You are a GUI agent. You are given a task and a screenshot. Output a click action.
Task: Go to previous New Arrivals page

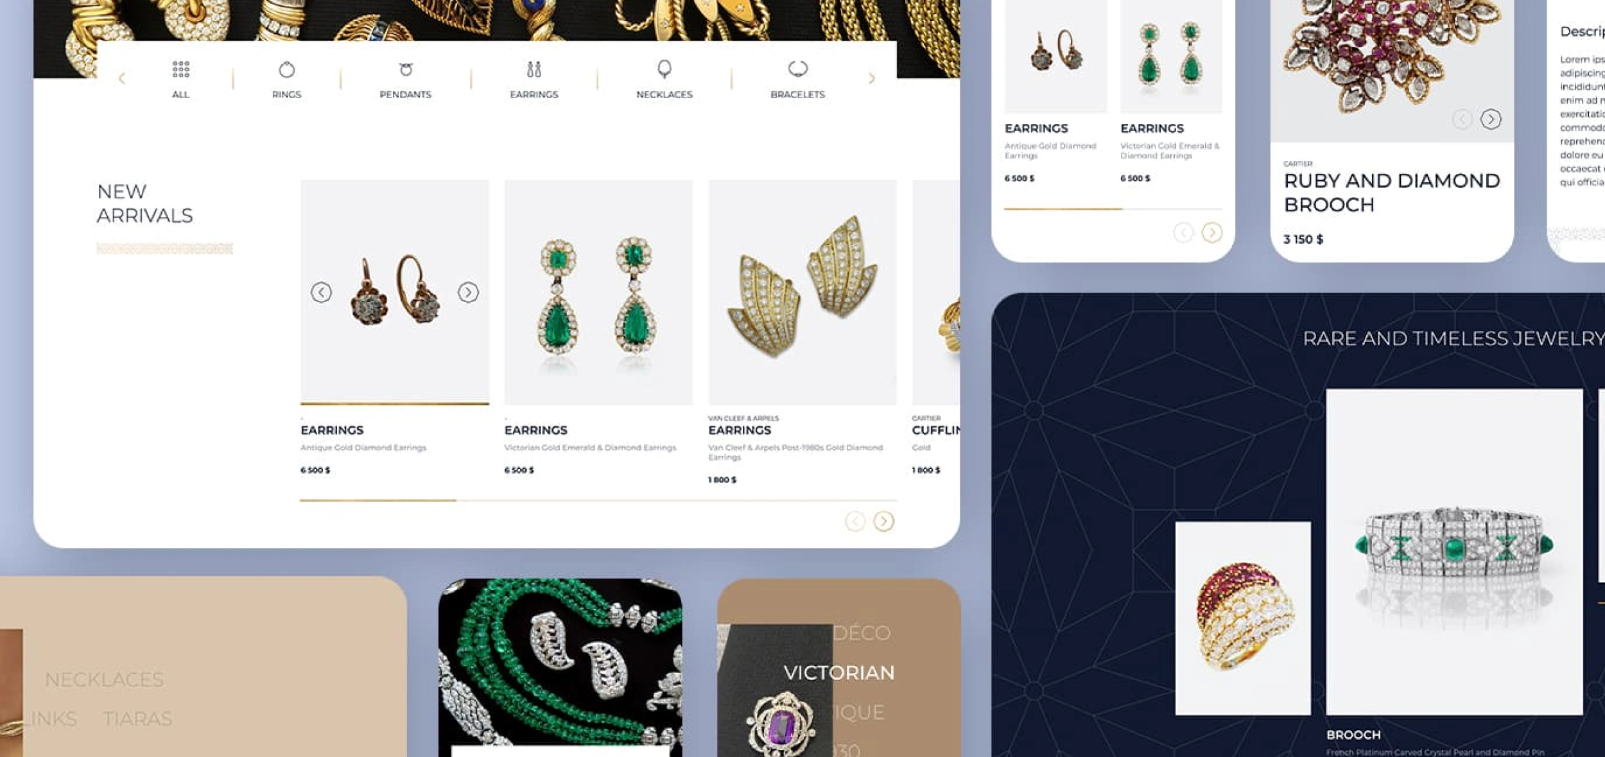pyautogui.click(x=855, y=521)
